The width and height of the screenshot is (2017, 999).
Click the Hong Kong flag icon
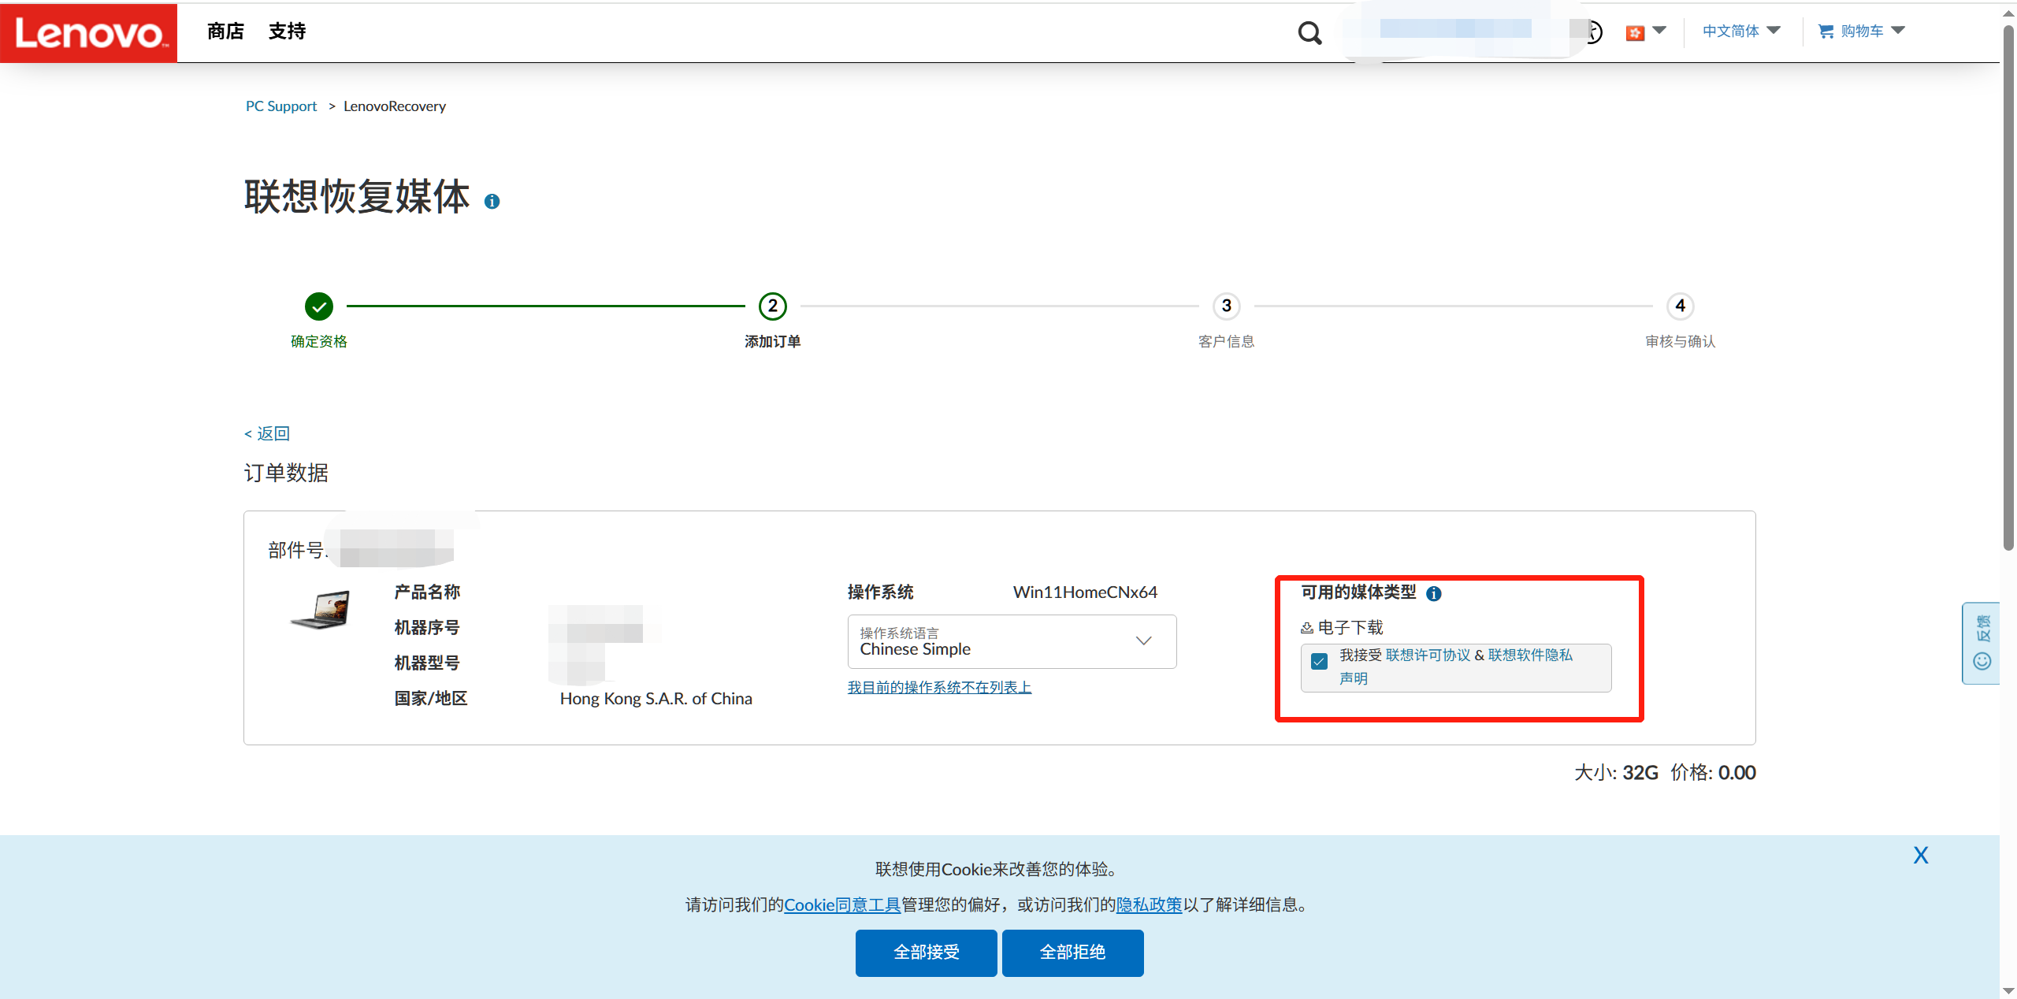click(1635, 32)
